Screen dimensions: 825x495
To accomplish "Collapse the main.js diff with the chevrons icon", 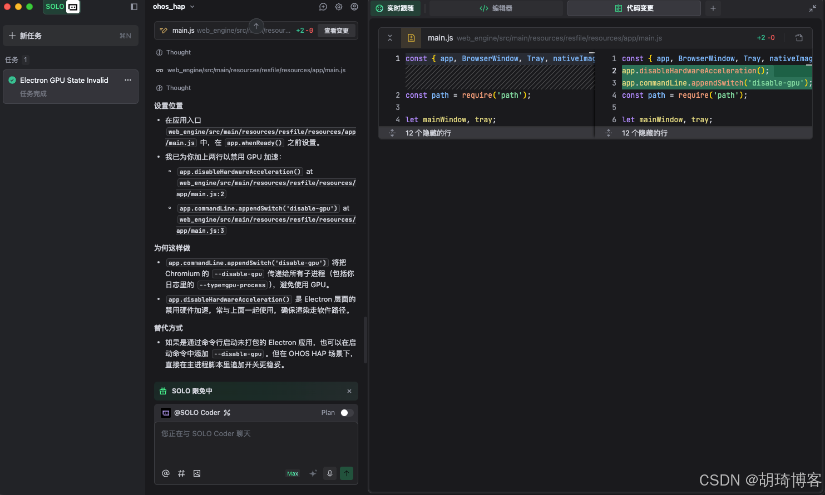I will [x=390, y=38].
